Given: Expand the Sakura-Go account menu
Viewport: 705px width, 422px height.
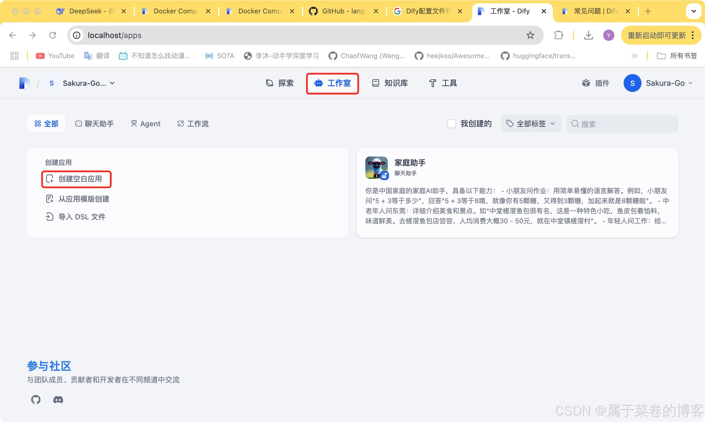Looking at the screenshot, I should pyautogui.click(x=658, y=83).
